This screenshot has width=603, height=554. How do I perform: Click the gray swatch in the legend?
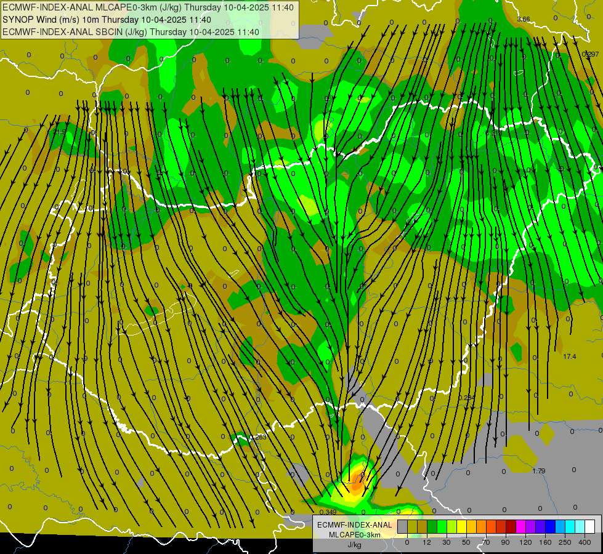pos(402,527)
